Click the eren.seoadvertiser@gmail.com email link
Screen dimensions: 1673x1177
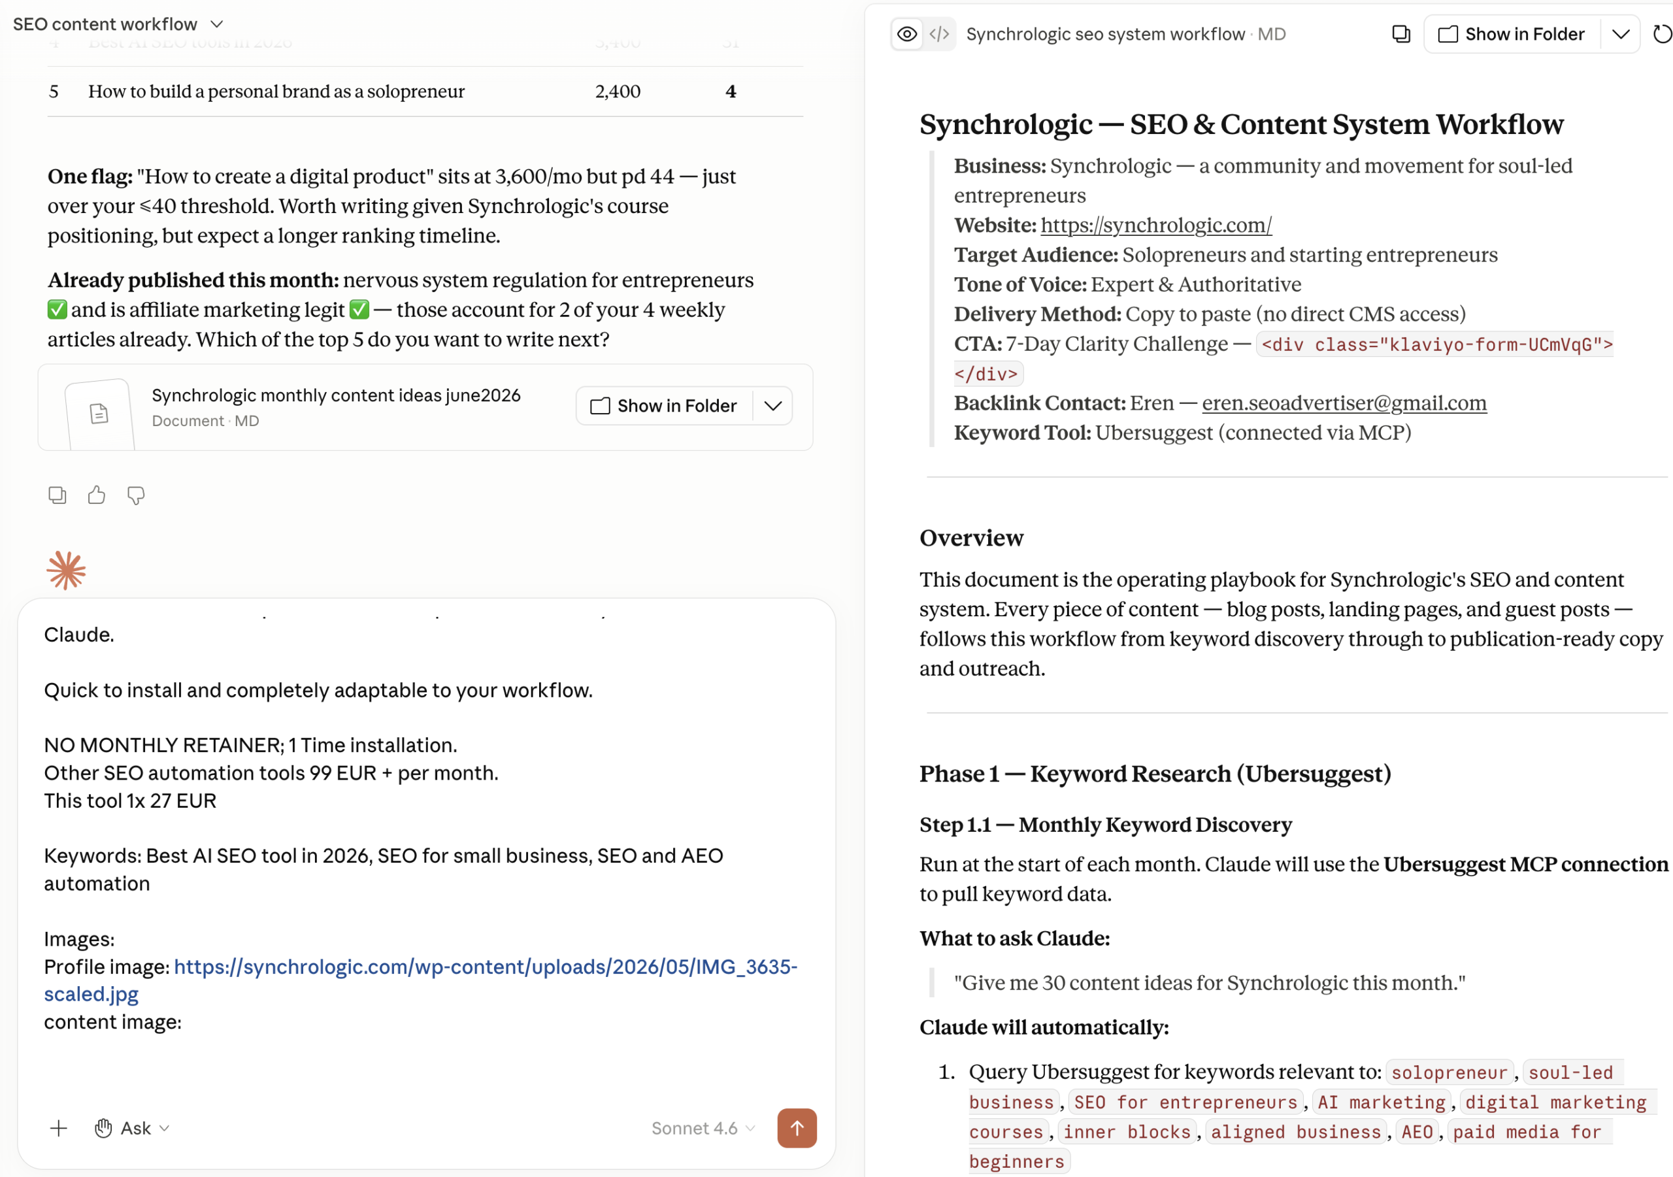tap(1344, 403)
